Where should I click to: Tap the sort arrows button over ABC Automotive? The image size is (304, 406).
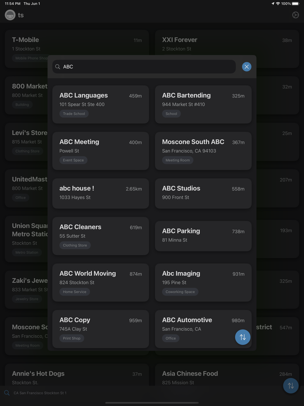243,337
